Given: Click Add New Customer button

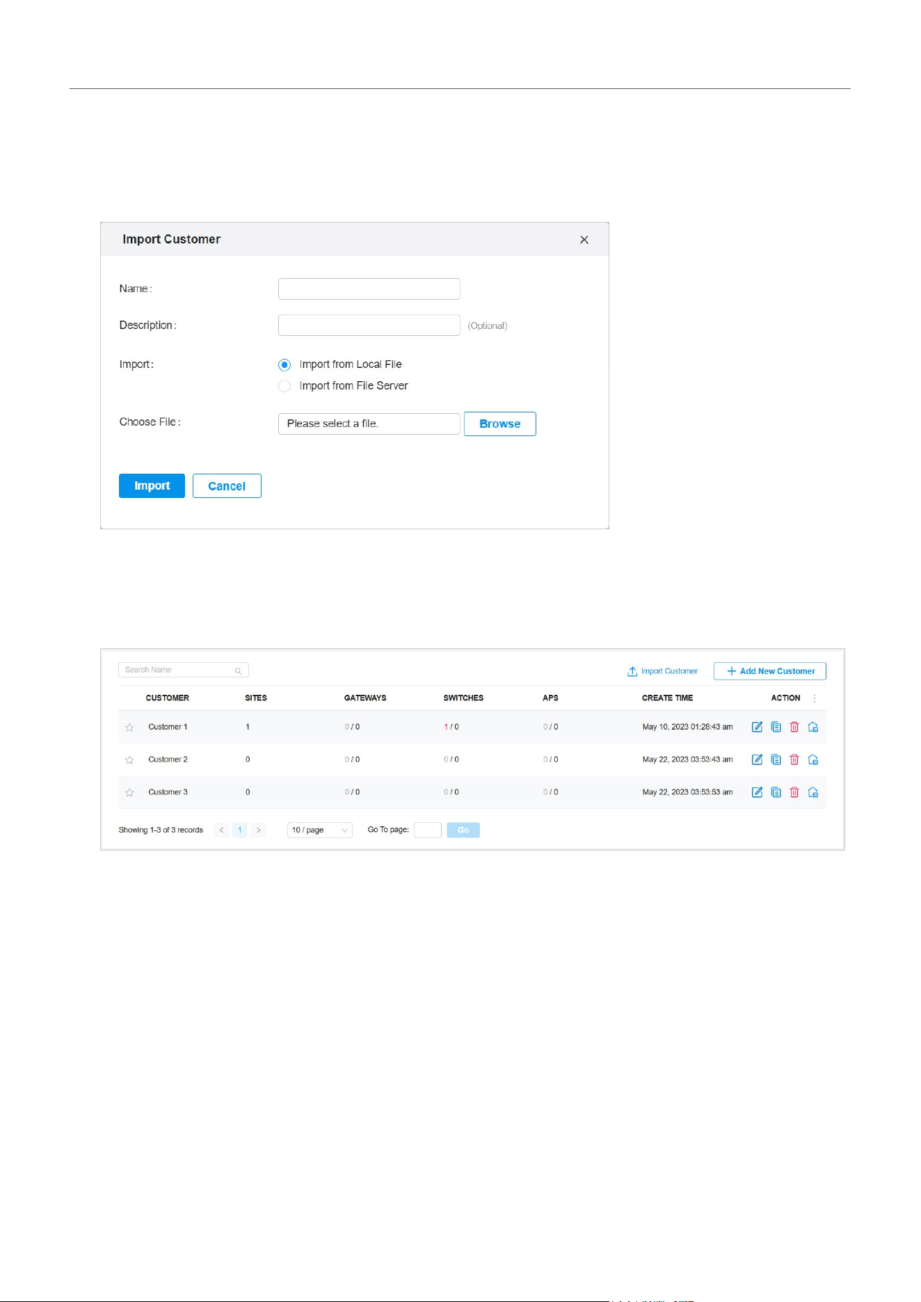Looking at the screenshot, I should click(x=770, y=671).
